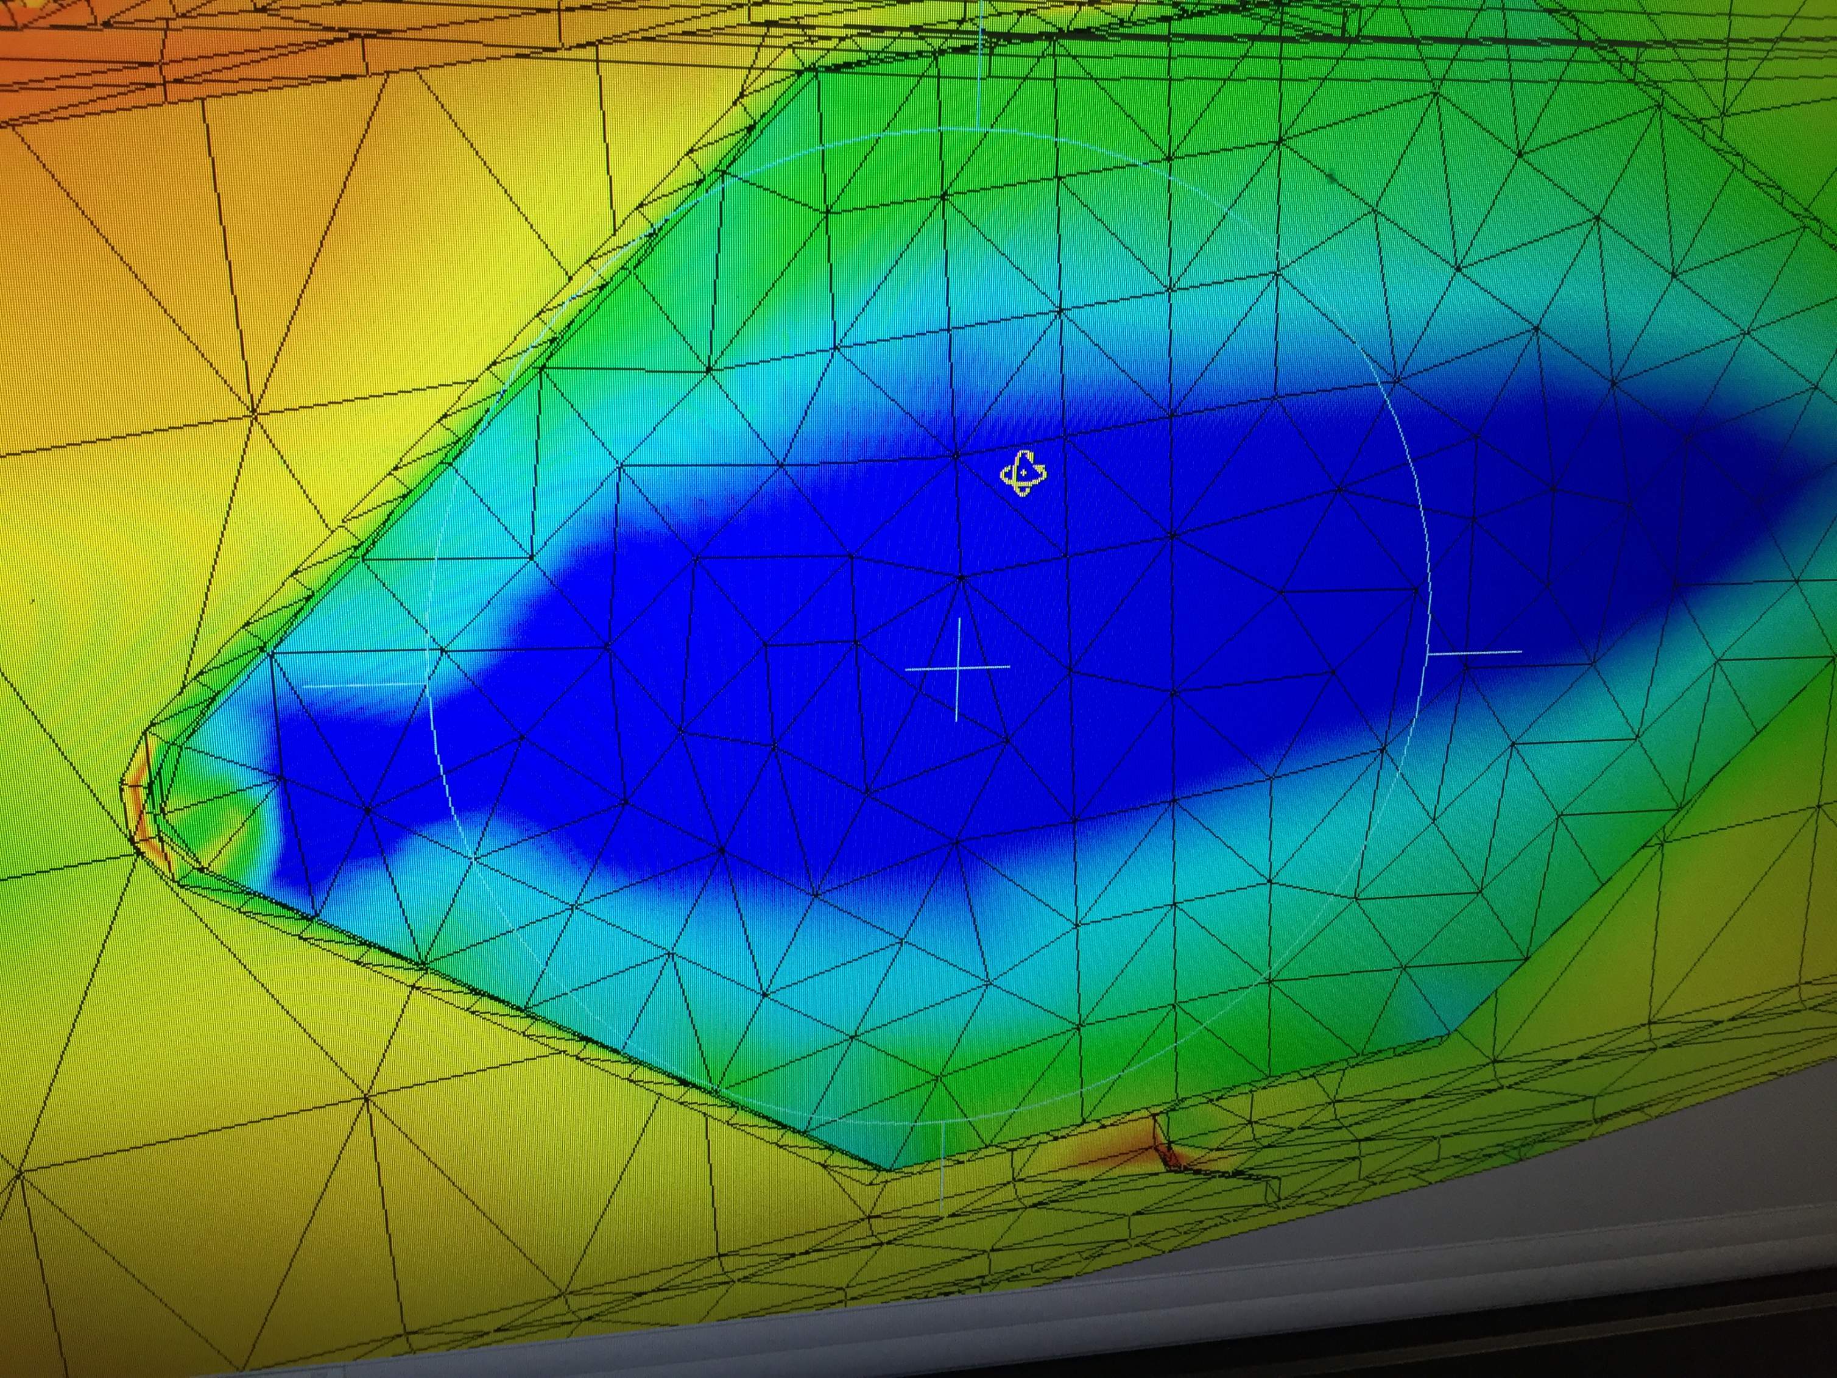
Task: Click the mesh vertex just left of orbit cursor
Action: pos(956,455)
